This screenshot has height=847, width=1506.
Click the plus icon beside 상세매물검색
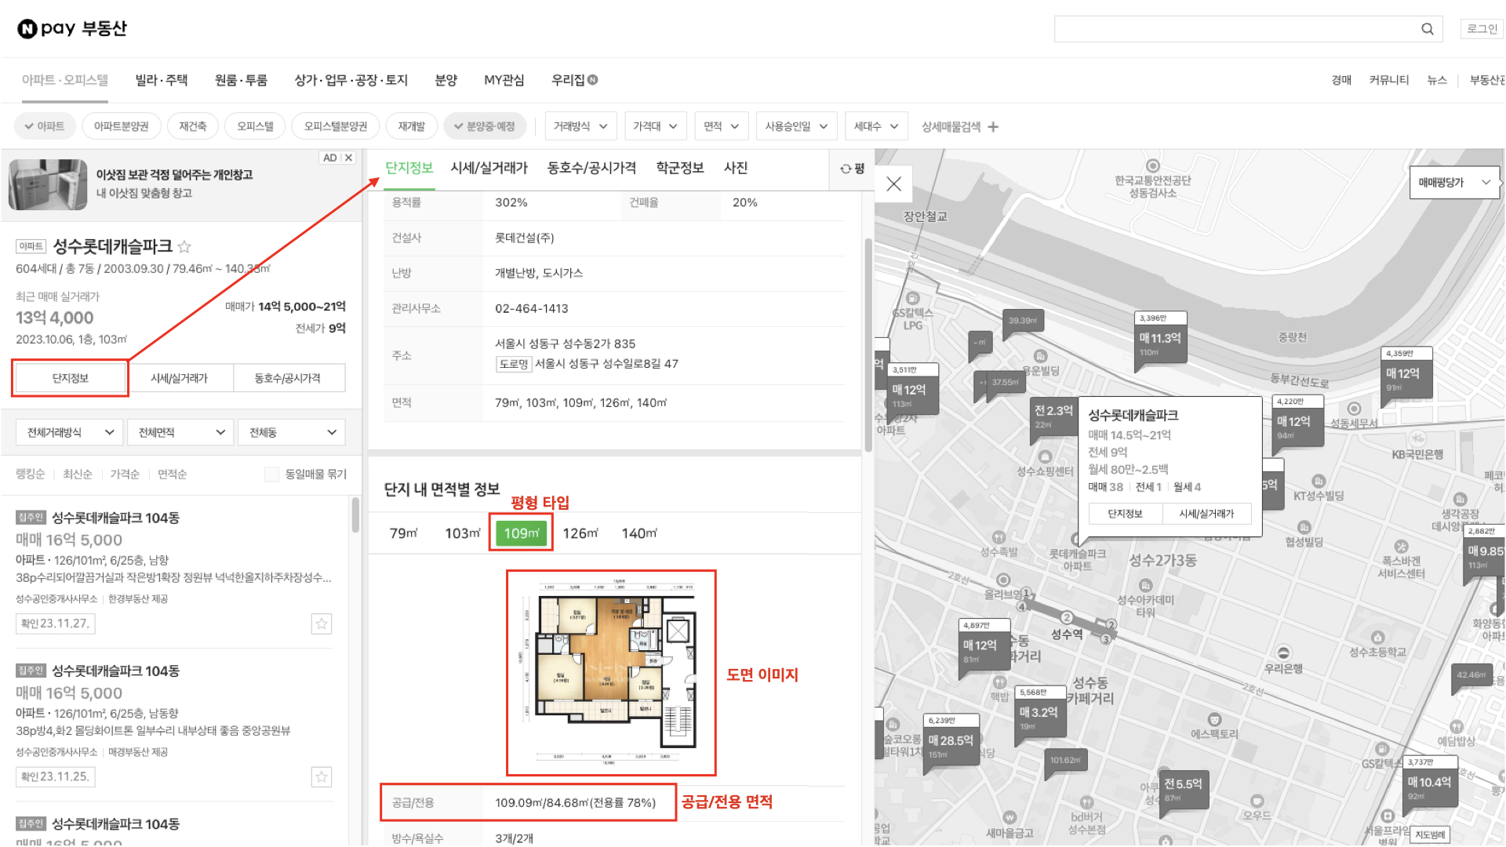point(993,127)
